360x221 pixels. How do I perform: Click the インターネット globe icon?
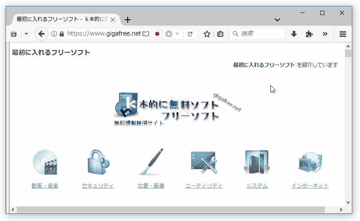[x=310, y=162]
